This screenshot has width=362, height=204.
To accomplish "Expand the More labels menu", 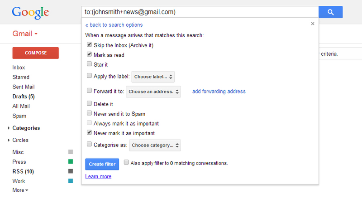I will (20, 190).
